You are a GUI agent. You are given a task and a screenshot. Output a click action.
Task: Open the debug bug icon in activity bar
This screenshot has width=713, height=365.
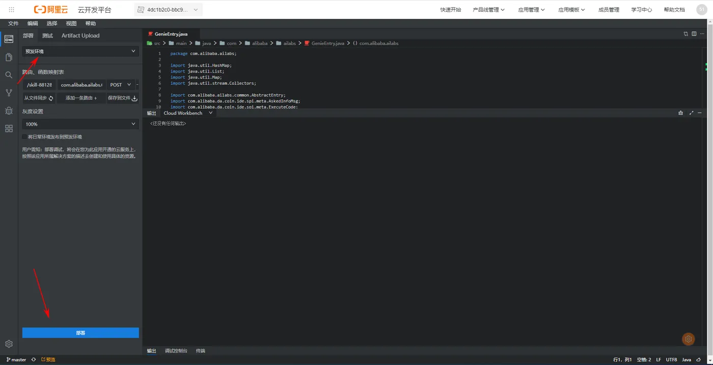pos(9,110)
